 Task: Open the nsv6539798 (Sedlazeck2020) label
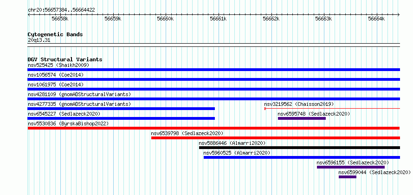187,133
